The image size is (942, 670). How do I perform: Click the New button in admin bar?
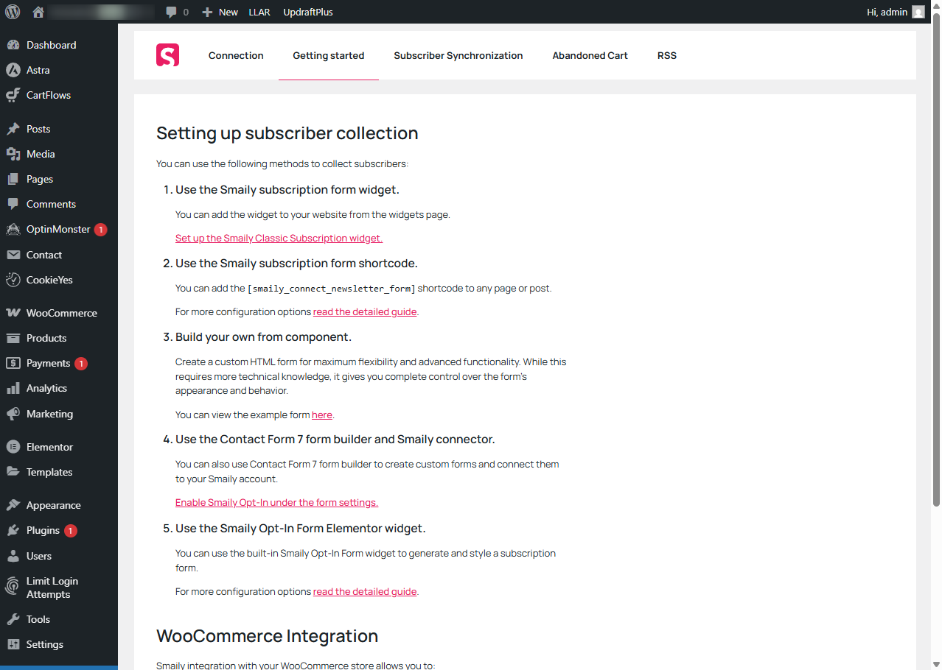point(220,12)
